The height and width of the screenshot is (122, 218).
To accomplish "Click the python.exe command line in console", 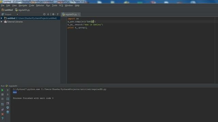I will click(60, 89).
